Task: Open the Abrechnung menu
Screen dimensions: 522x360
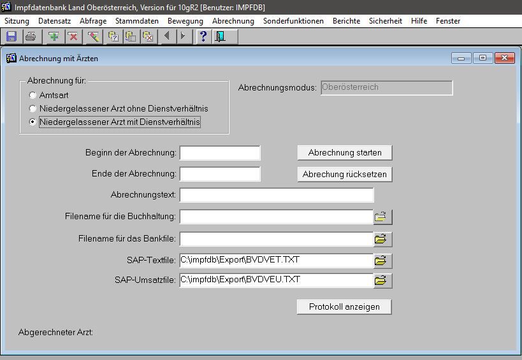Action: pos(233,21)
